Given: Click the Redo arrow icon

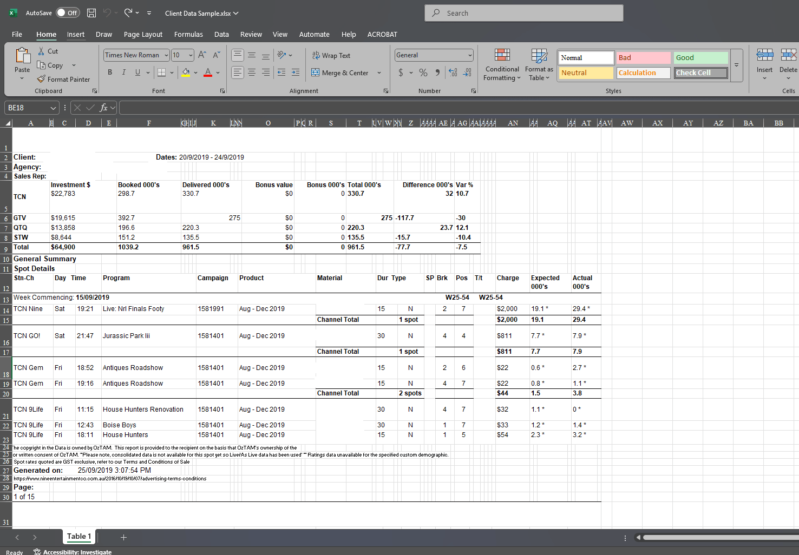Looking at the screenshot, I should point(128,13).
